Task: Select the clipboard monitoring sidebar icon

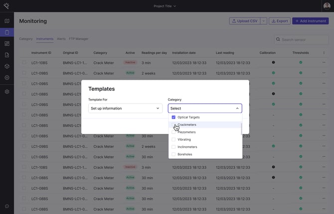Action: (x=7, y=32)
